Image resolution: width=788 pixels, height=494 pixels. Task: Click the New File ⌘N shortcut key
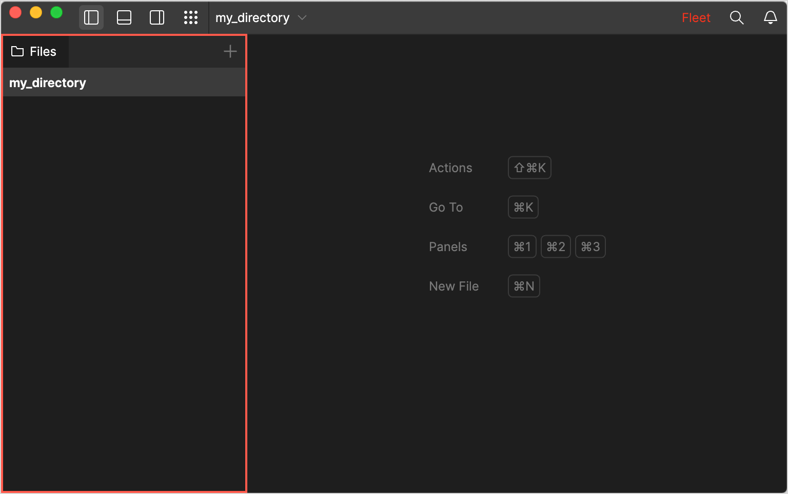[x=523, y=286]
